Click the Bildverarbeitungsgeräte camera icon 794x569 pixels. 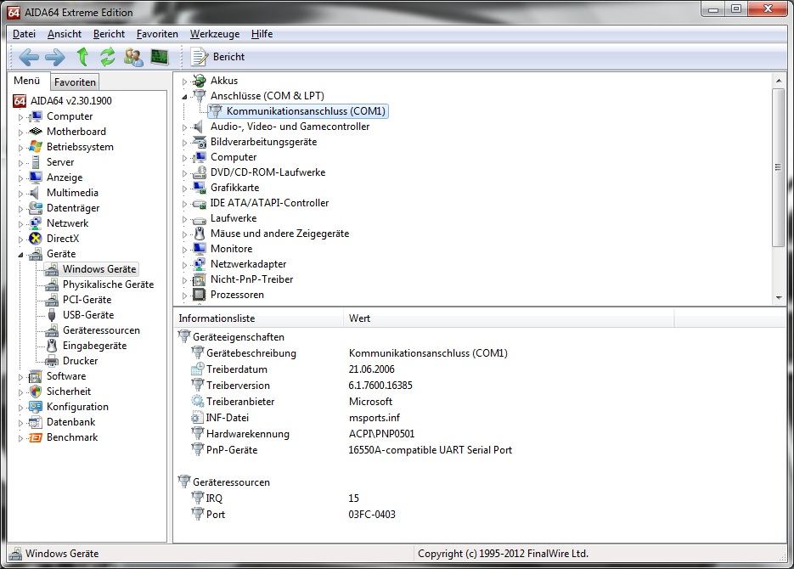pyautogui.click(x=200, y=142)
